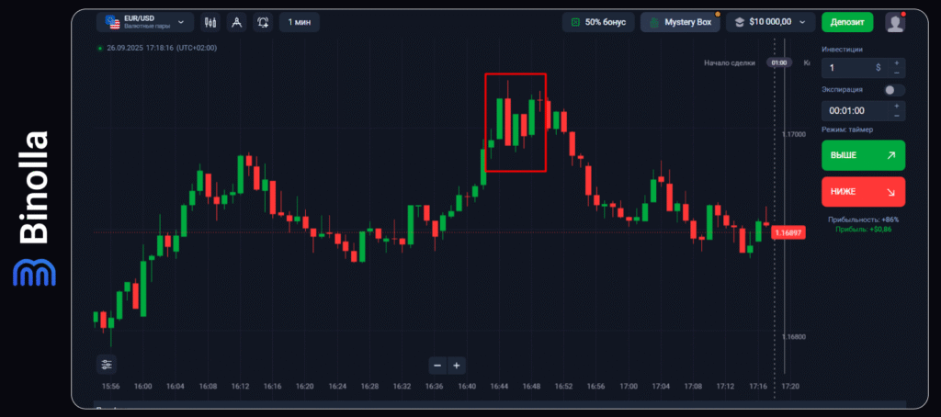Toggle the Экспирация mode switch
The width and height of the screenshot is (941, 417).
[x=893, y=90]
